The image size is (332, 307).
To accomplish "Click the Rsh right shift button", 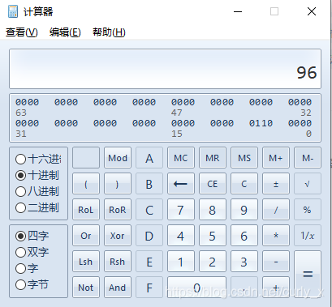I will (118, 262).
